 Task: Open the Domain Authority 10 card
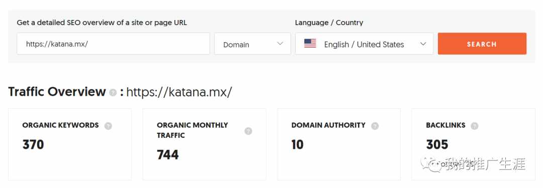(339, 144)
